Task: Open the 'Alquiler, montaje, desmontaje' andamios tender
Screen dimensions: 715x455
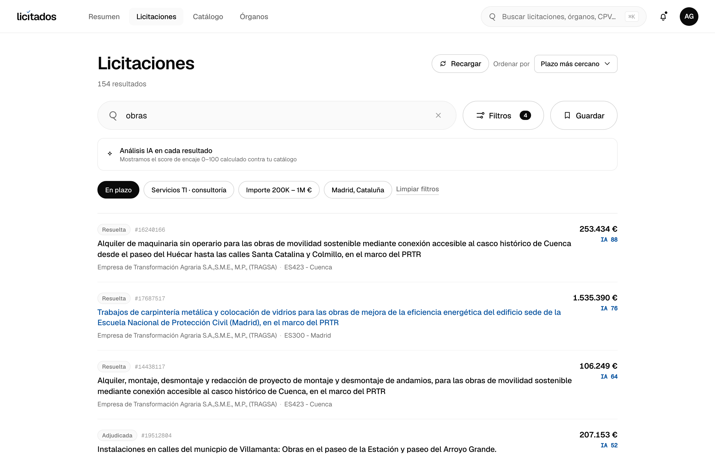Action: click(x=334, y=386)
